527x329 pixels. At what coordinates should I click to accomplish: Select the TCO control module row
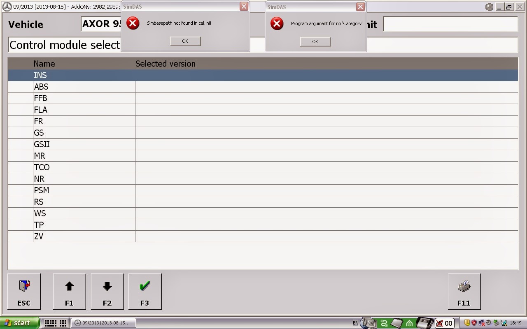pos(263,167)
